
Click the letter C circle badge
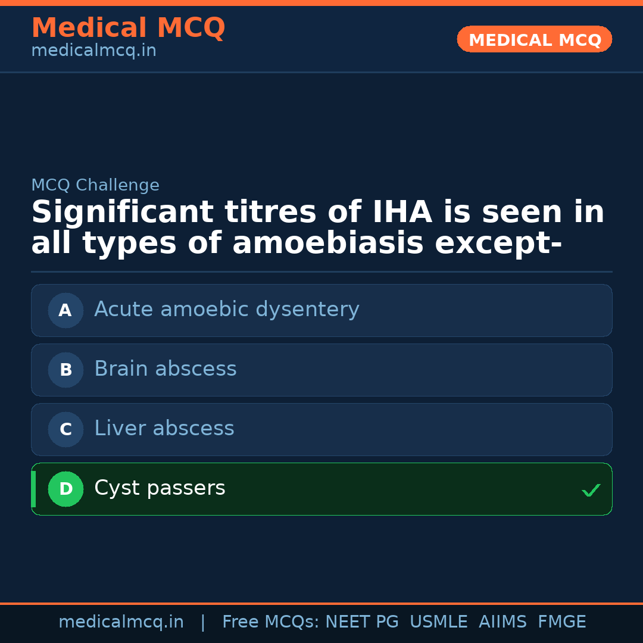pos(65,429)
